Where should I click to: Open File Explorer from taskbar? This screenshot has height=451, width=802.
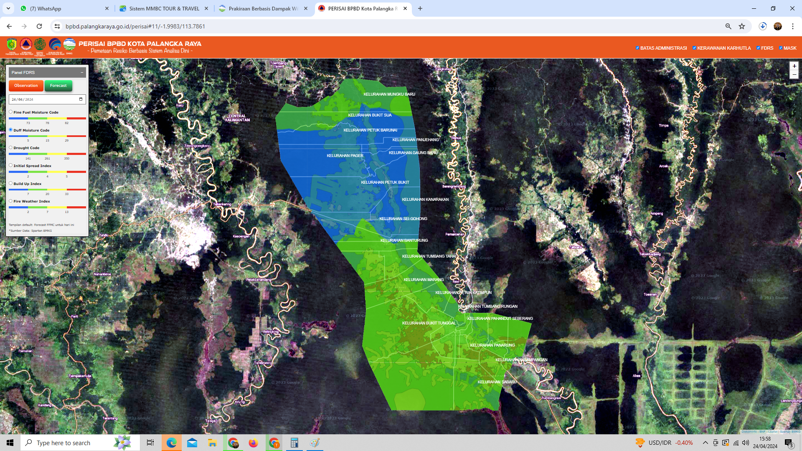pos(212,443)
